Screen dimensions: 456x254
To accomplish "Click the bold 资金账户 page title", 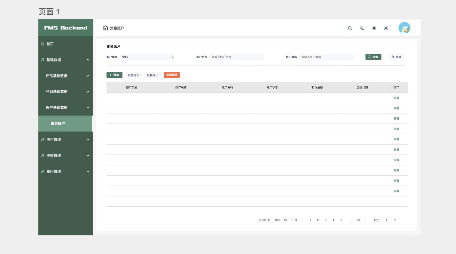I will (114, 46).
